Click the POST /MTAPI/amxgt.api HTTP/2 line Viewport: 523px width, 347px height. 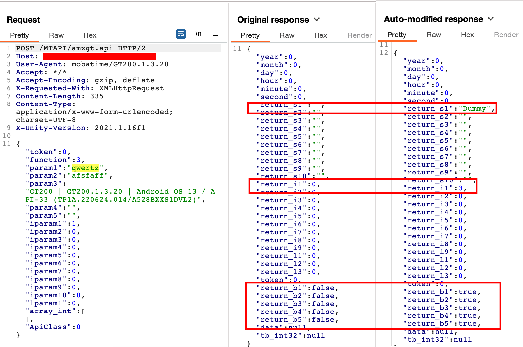click(x=81, y=48)
